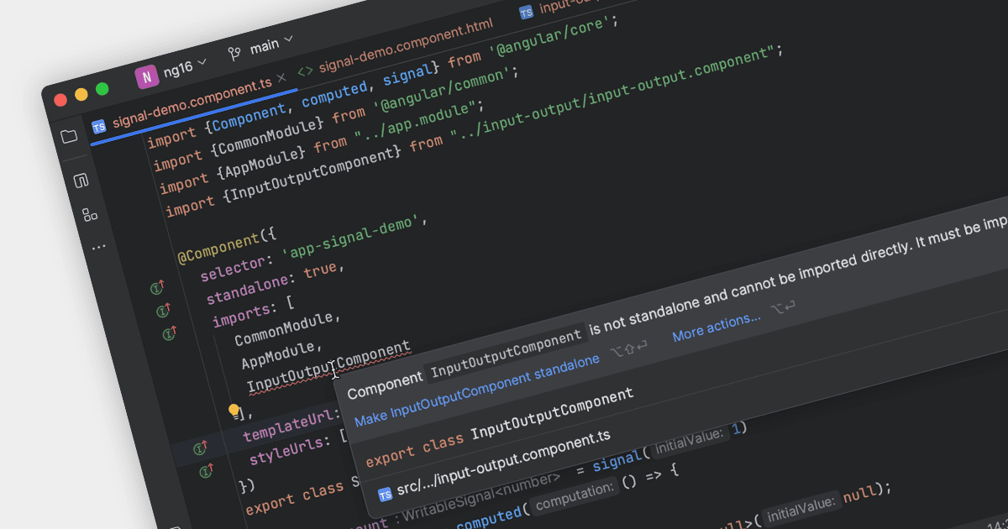Open the yellow lightbulb quick-fix icon
The height and width of the screenshot is (529, 1008).
pos(234,410)
